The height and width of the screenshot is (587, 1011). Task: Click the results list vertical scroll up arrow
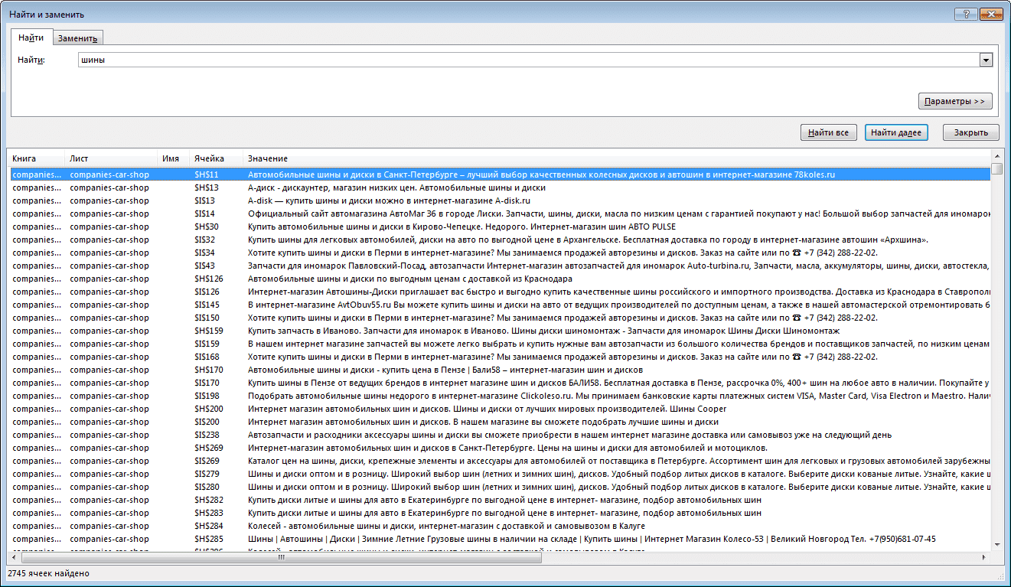[x=997, y=157]
